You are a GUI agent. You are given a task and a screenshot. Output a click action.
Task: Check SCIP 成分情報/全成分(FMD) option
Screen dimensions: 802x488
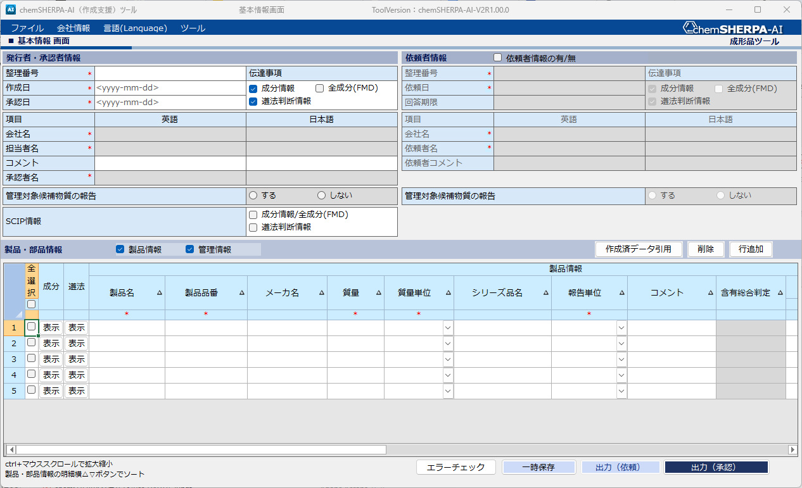(253, 215)
